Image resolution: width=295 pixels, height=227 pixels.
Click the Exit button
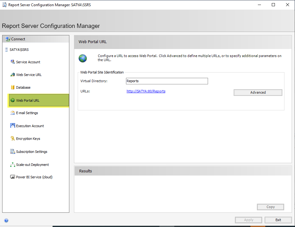(x=278, y=220)
